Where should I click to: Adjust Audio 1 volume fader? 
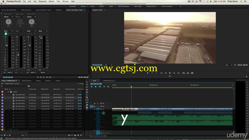point(7,45)
